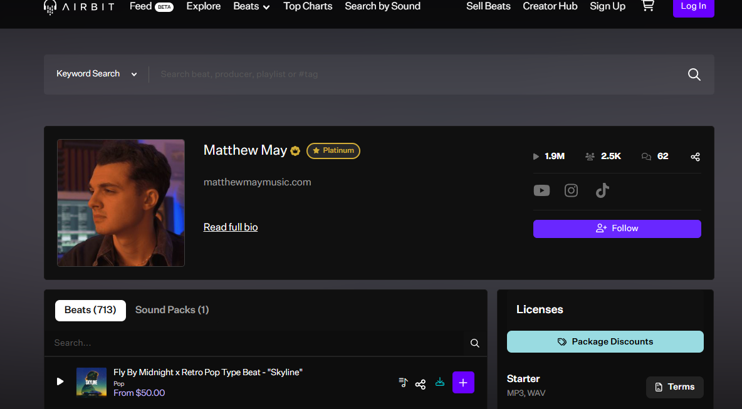Viewport: 742px width, 409px height.
Task: Visit matthewmaymusic.com
Action: (258, 182)
